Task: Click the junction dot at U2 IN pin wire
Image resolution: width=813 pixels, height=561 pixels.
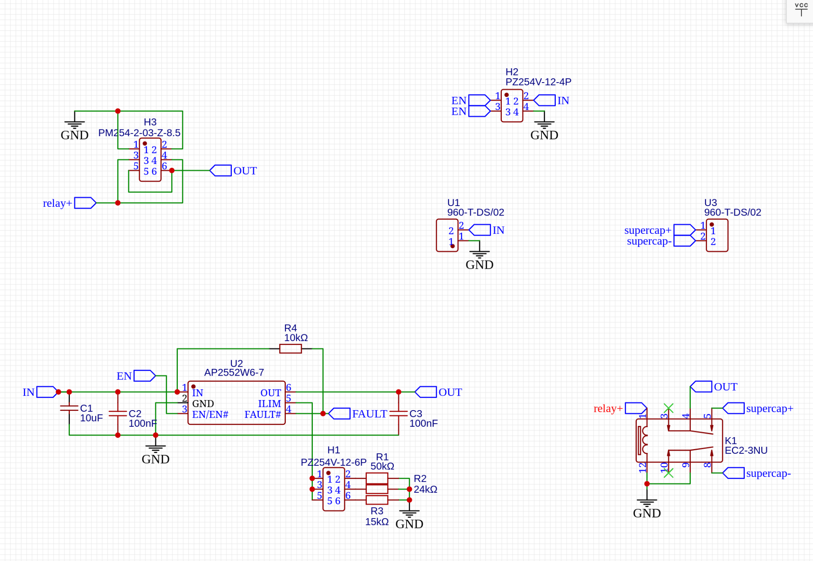Action: 177,392
